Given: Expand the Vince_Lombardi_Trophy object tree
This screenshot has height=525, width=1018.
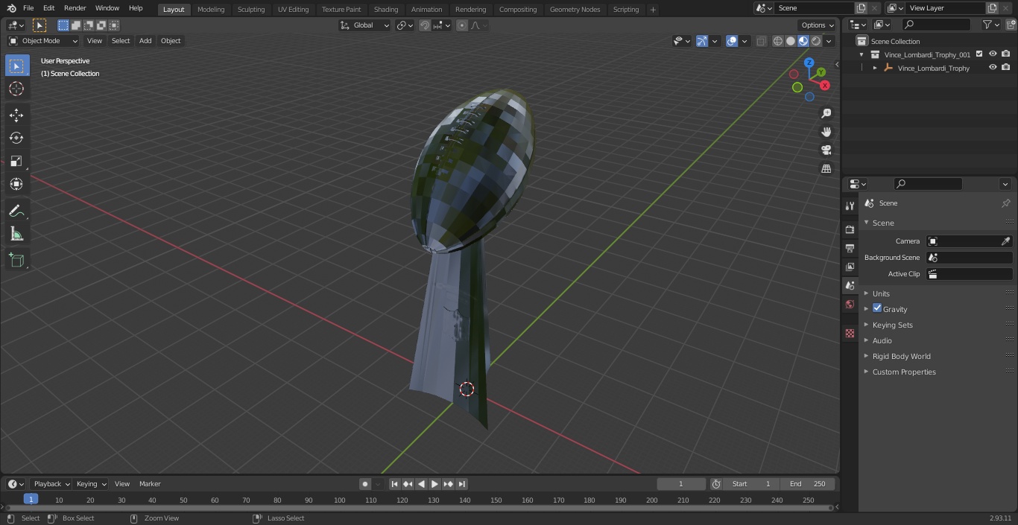Looking at the screenshot, I should (x=875, y=68).
